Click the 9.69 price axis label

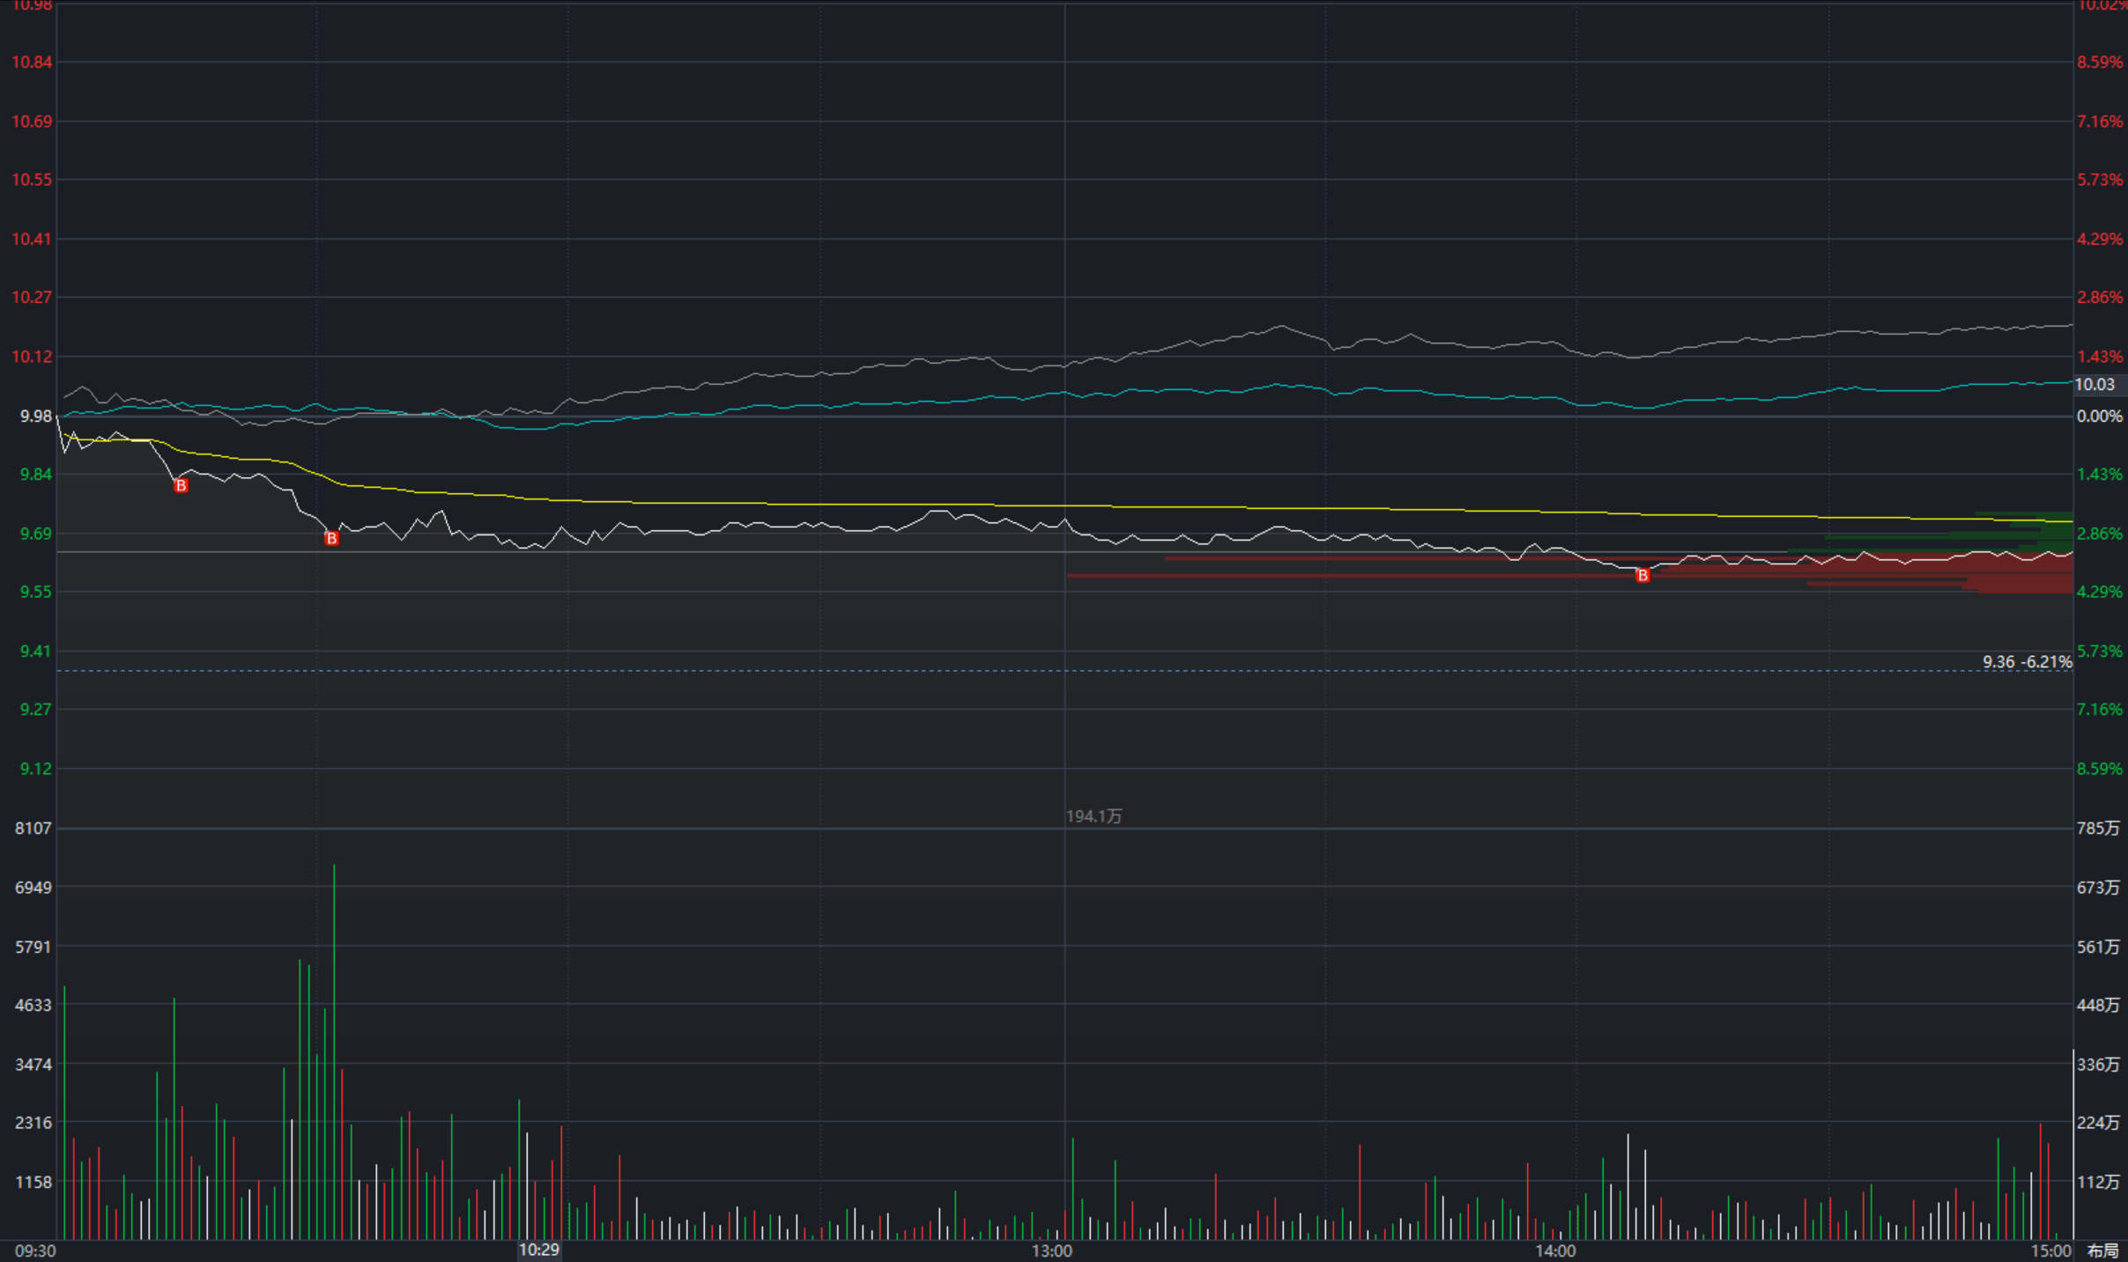pos(36,534)
